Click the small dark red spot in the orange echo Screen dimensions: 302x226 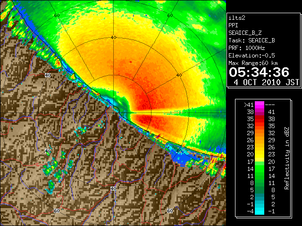click(x=131, y=62)
